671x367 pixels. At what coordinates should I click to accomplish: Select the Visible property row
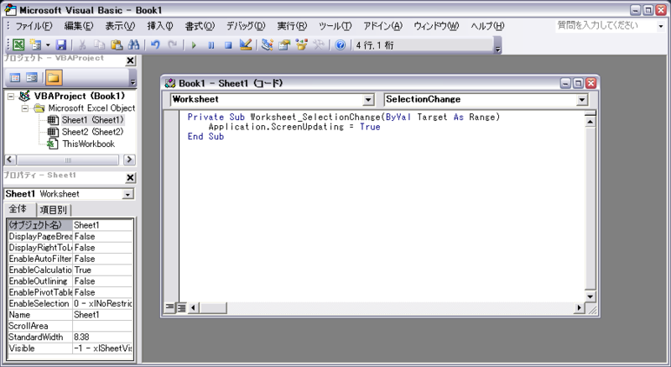(70, 349)
